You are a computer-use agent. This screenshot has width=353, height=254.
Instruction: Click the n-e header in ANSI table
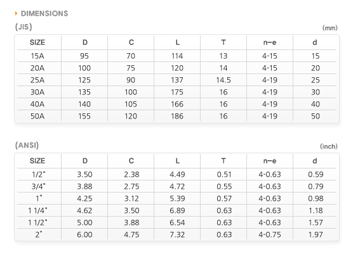point(270,161)
